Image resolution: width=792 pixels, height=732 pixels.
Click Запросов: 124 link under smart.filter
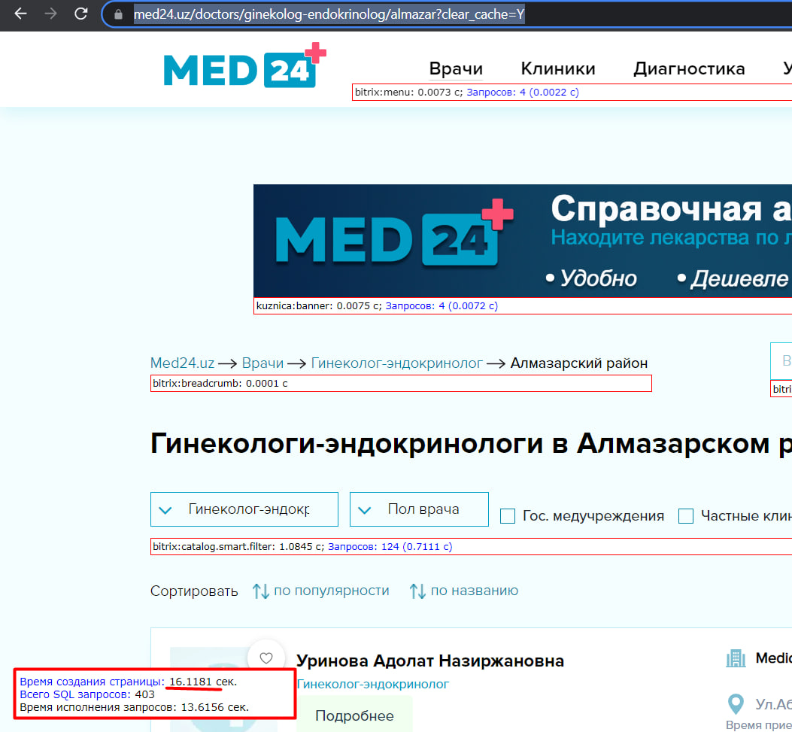[x=390, y=547]
